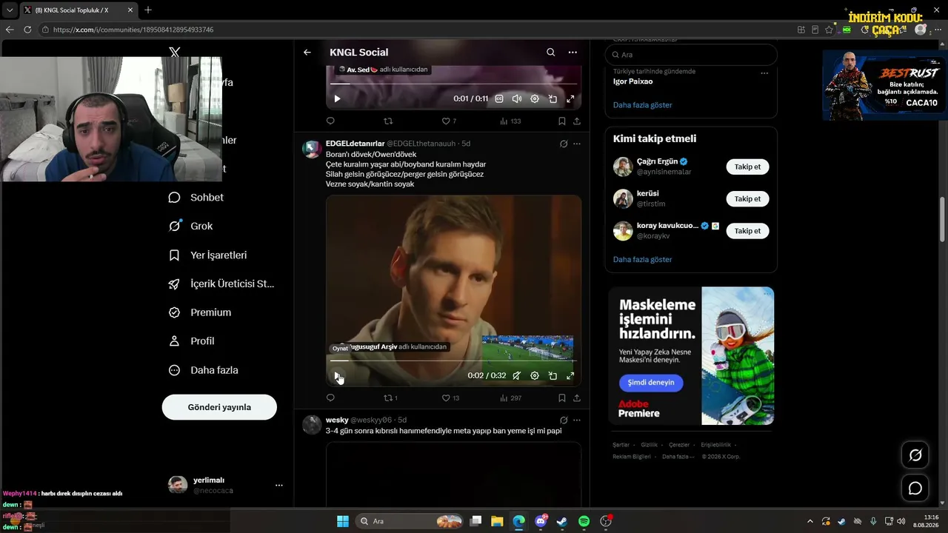
Task: Like the post showing 13 likes
Action: (450, 398)
